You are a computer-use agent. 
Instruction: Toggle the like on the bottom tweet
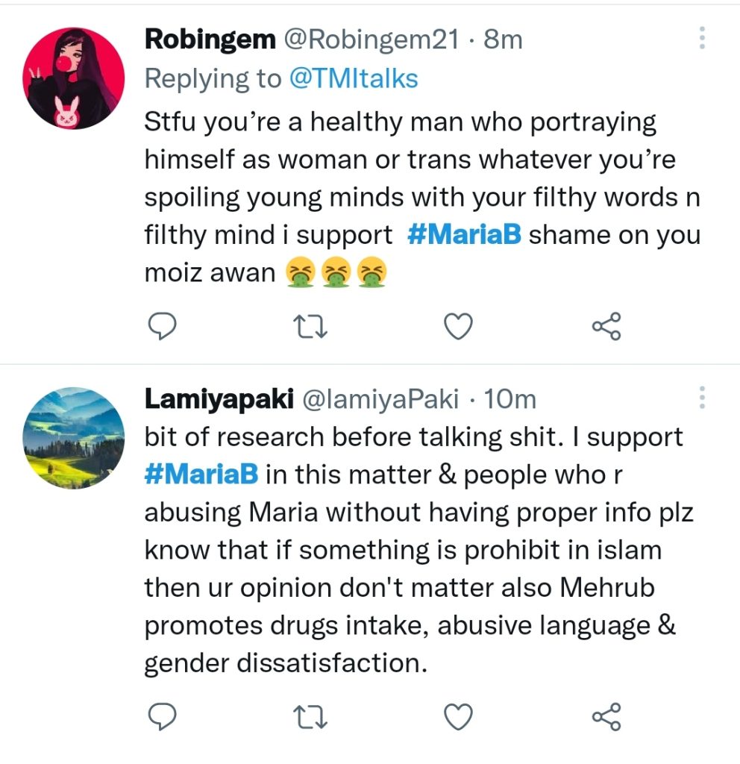click(x=458, y=718)
